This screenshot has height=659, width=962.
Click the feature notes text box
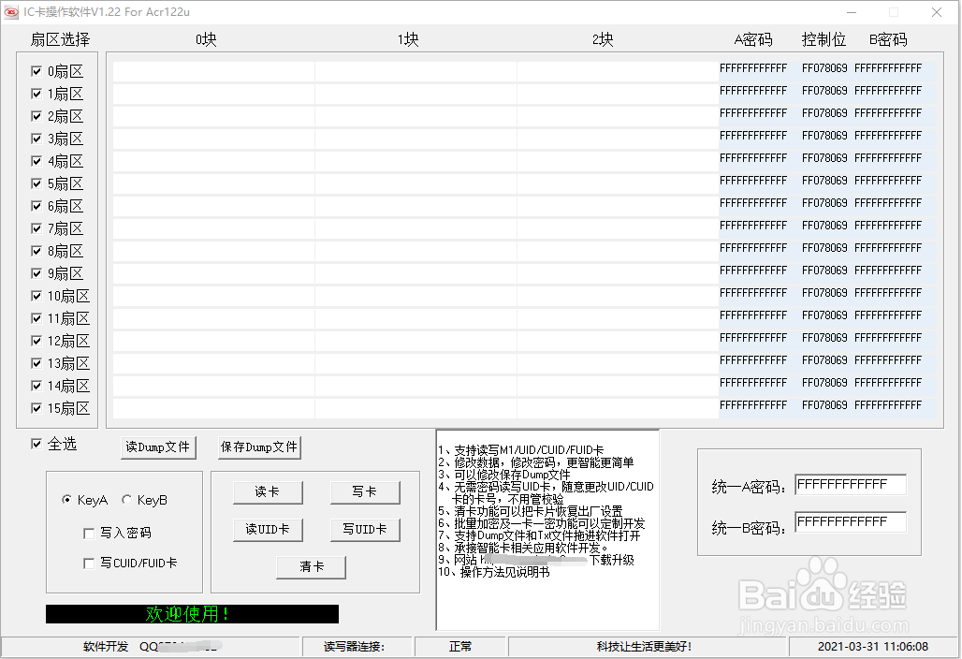click(547, 530)
